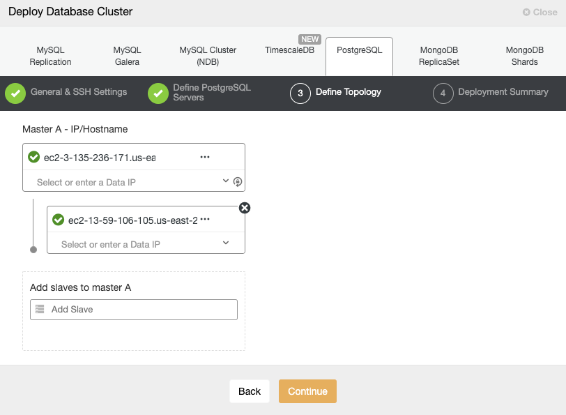Click green check icon of Define PostgreSQL Servers

pos(158,93)
